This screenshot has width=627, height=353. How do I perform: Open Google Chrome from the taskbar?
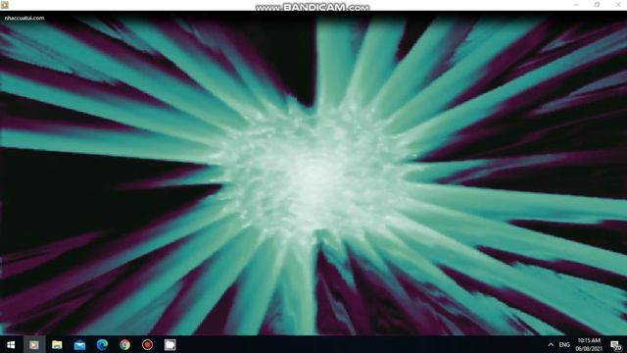124,344
